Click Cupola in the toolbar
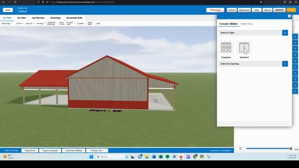 [80, 23]
